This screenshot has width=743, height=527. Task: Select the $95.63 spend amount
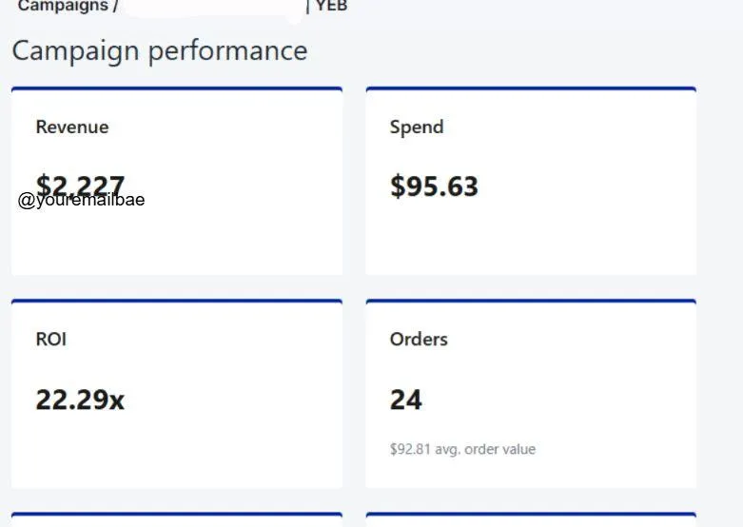click(434, 185)
